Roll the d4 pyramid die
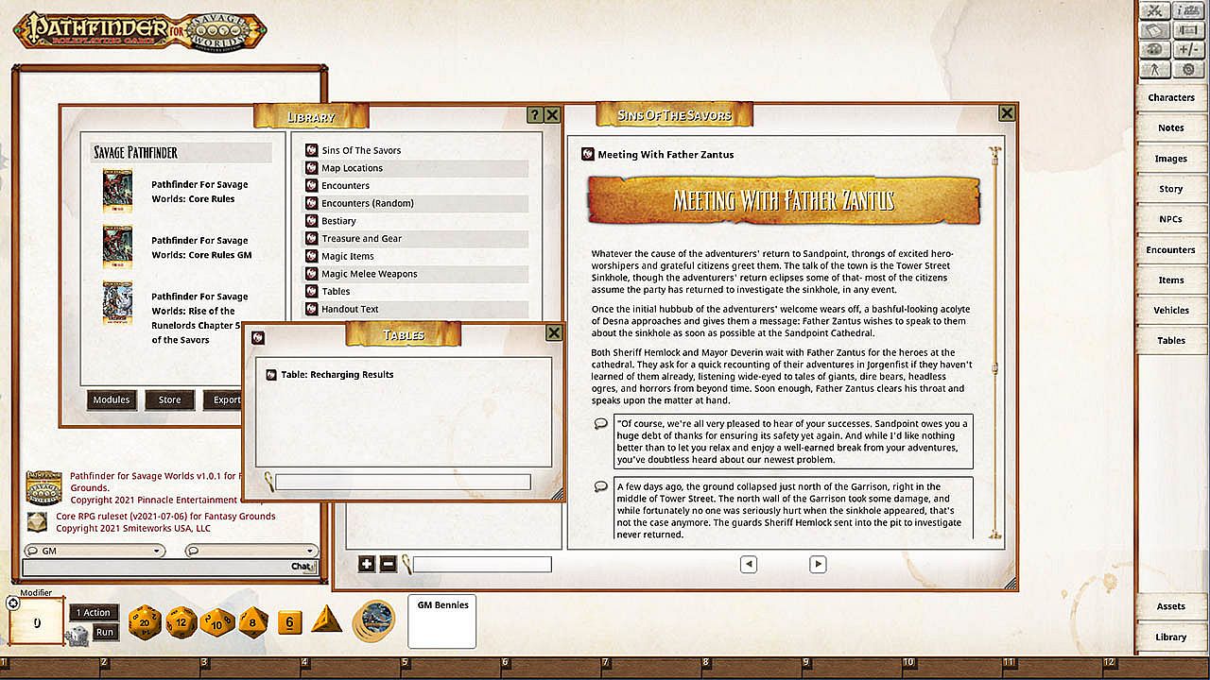Viewport: 1210px width, 680px height. tap(326, 620)
